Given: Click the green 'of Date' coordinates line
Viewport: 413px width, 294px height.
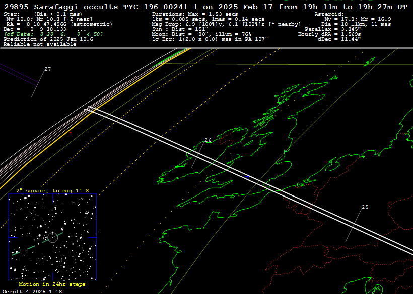Looking at the screenshot, I should point(53,34).
